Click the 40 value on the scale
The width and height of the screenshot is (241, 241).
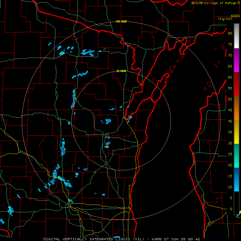pyautogui.click(x=230, y=121)
